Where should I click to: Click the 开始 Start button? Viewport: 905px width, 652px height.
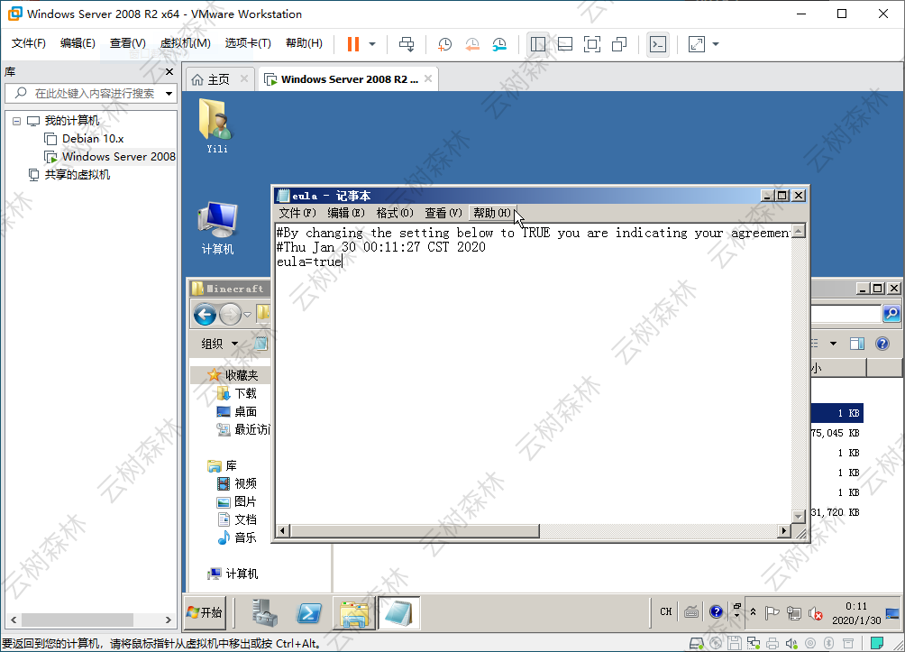point(205,612)
